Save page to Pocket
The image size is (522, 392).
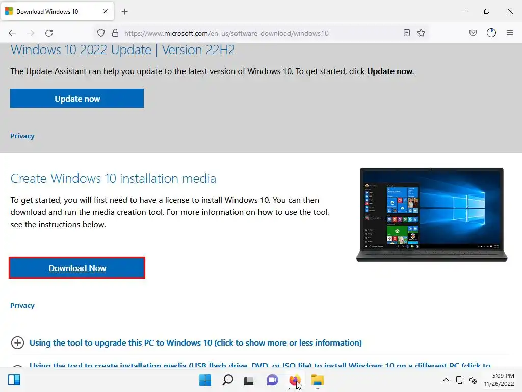473,33
